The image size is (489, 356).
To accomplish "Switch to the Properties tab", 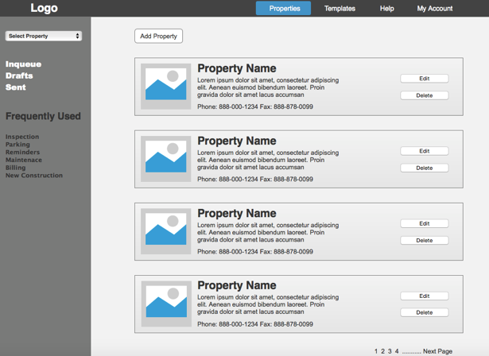I will 284,9.
